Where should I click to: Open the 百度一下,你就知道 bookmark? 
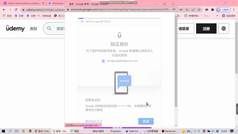tap(39, 16)
